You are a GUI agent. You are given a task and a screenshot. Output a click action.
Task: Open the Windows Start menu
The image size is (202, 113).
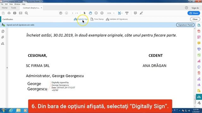tap(3, 110)
